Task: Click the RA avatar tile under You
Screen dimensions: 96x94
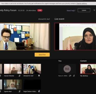Action: pyautogui.click(x=67, y=69)
